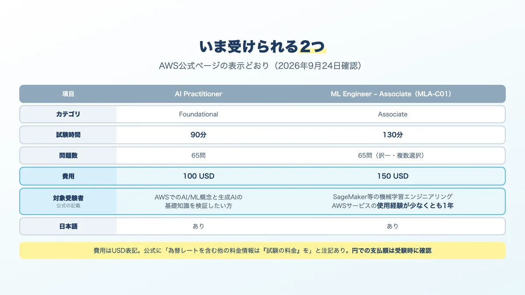Screen dimensions: 525x295
Task: Click the 対象受験者 row label
Action: coord(68,198)
